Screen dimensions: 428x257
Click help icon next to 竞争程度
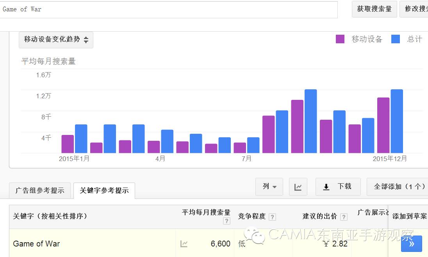272,217
